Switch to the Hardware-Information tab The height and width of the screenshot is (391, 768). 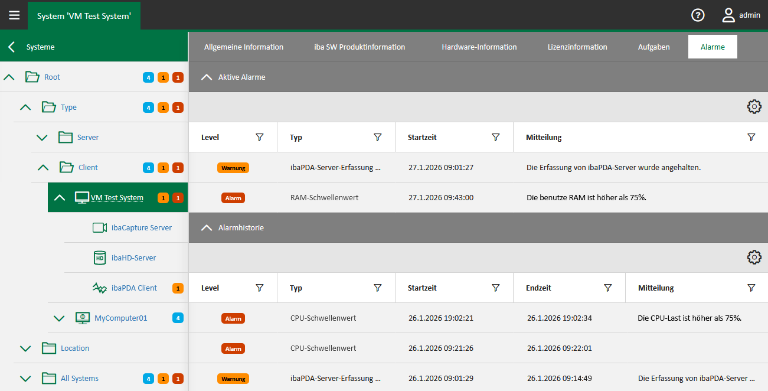click(x=479, y=47)
